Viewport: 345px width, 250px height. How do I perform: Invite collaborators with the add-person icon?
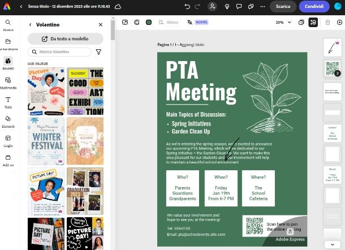click(x=212, y=6)
